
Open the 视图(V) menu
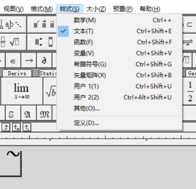click(x=13, y=9)
